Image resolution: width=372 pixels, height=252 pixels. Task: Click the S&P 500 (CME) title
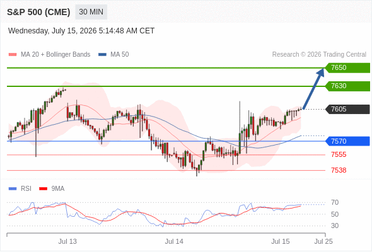click(38, 12)
